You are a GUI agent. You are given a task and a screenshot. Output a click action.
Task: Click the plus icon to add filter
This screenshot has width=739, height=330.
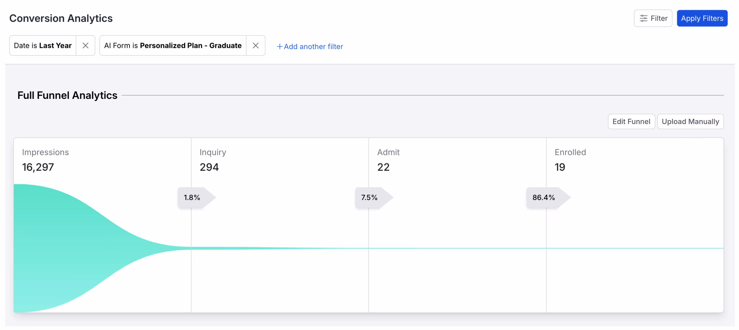coord(279,46)
